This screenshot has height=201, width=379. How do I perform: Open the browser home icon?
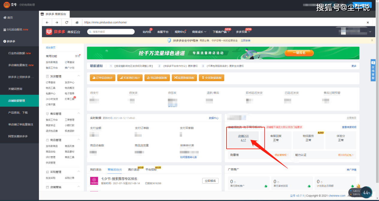(x=77, y=22)
